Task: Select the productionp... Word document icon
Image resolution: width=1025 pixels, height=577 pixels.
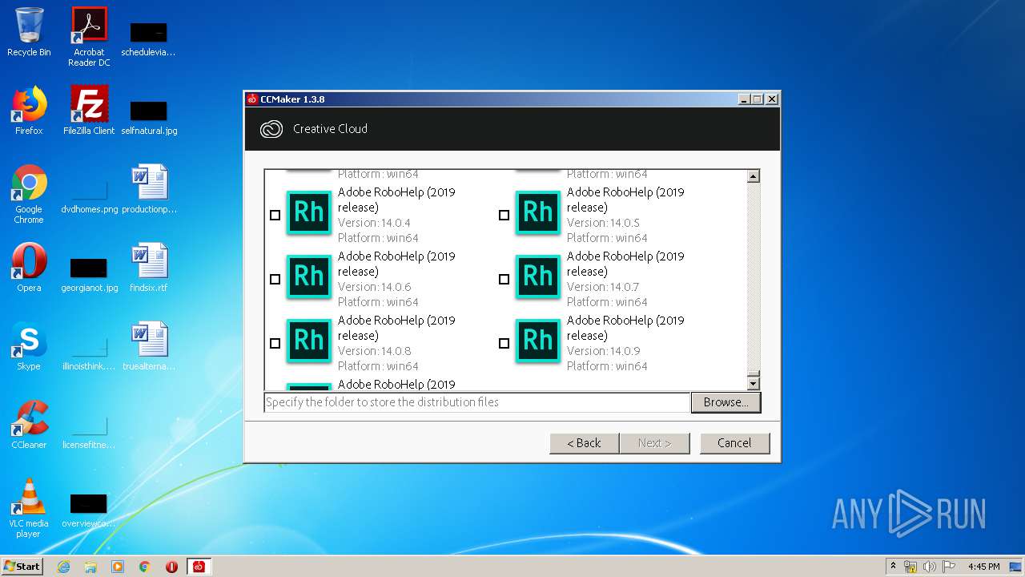Action: pyautogui.click(x=149, y=189)
